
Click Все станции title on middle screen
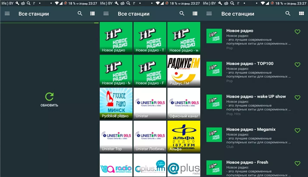pos(133,14)
